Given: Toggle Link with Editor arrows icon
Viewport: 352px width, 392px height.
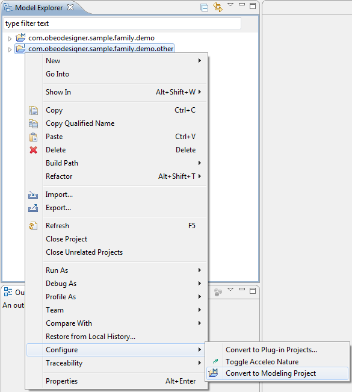Looking at the screenshot, I should click(218, 7).
